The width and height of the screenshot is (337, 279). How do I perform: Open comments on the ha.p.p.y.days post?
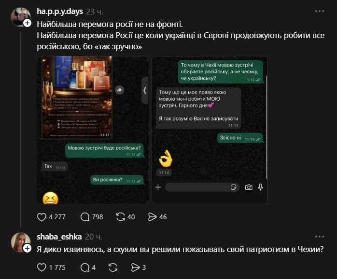[x=85, y=217]
